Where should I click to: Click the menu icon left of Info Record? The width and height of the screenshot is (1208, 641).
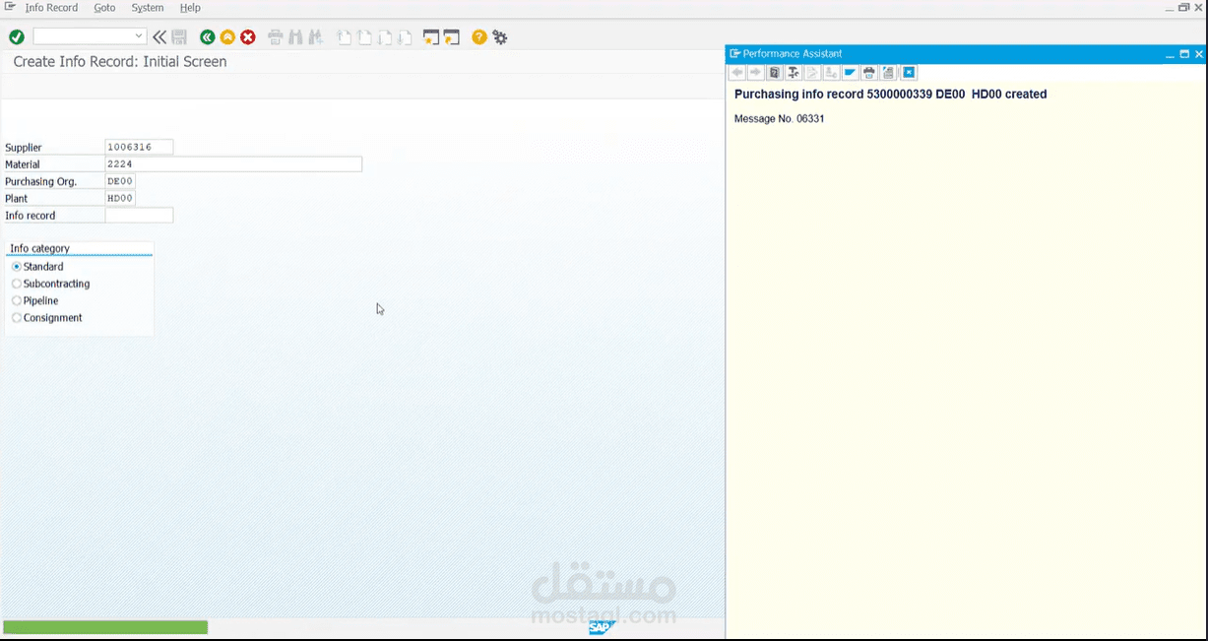[10, 7]
